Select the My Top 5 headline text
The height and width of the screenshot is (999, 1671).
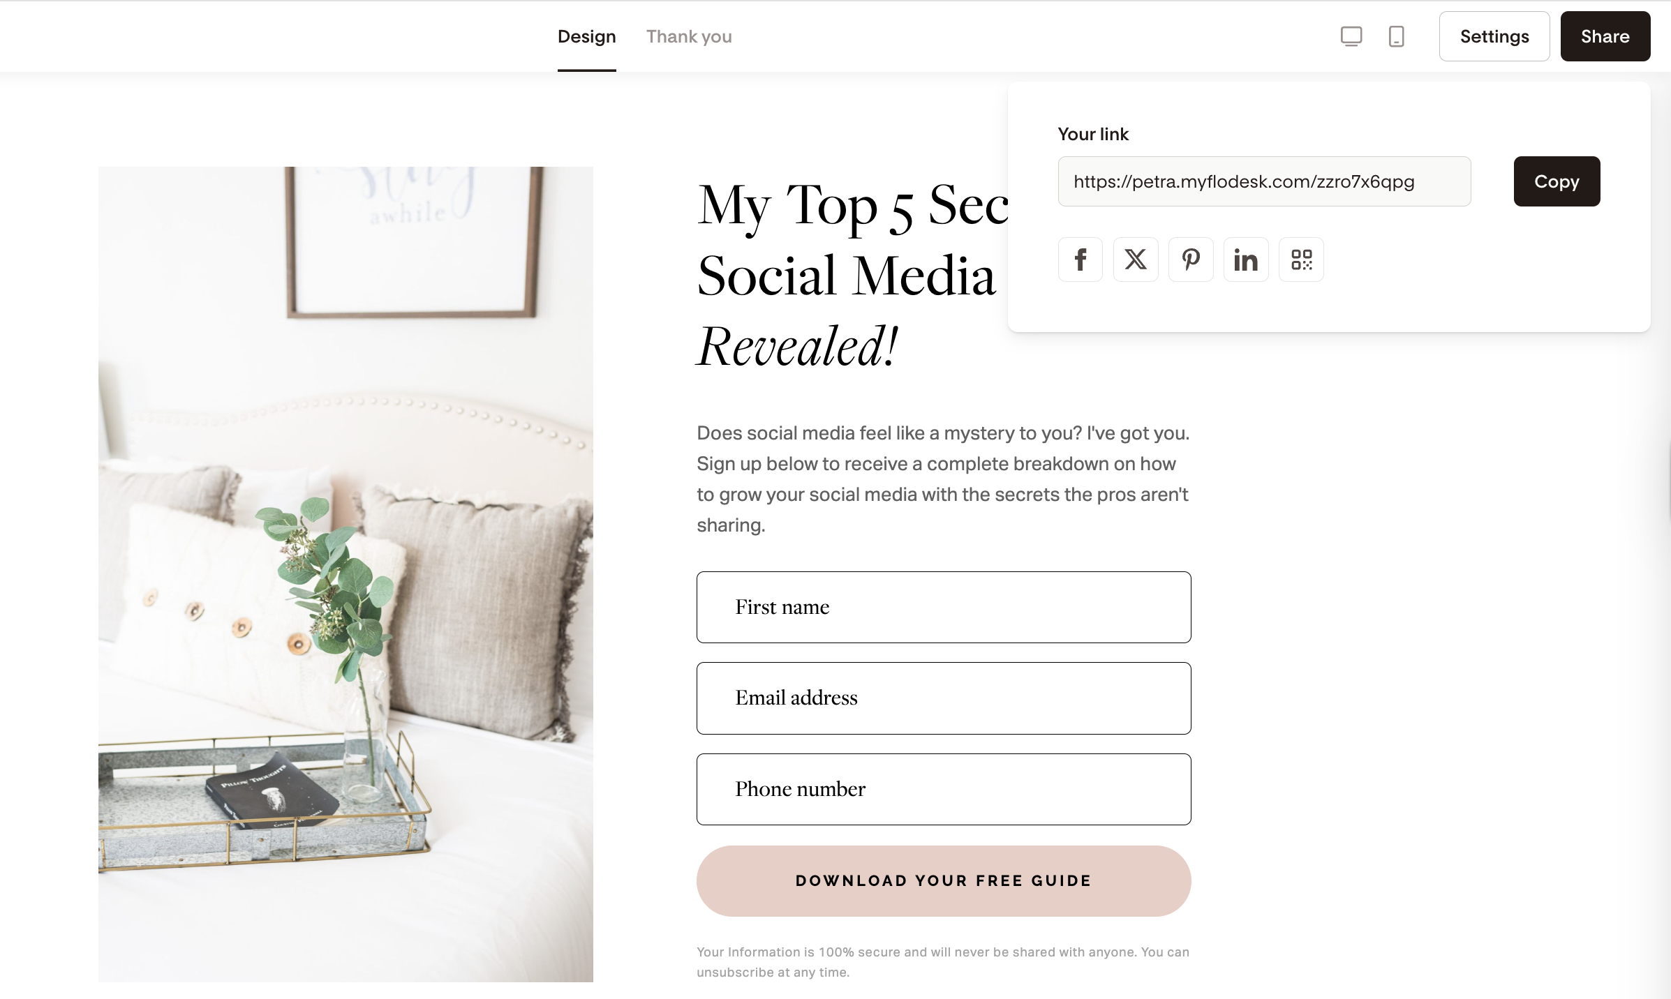point(853,275)
